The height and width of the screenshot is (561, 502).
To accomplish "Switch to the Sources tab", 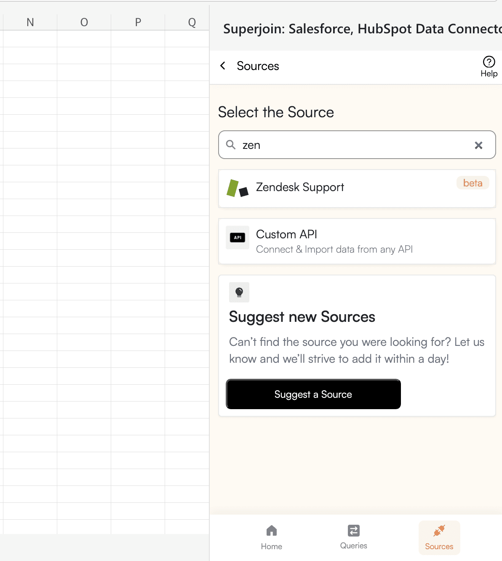I will click(439, 537).
